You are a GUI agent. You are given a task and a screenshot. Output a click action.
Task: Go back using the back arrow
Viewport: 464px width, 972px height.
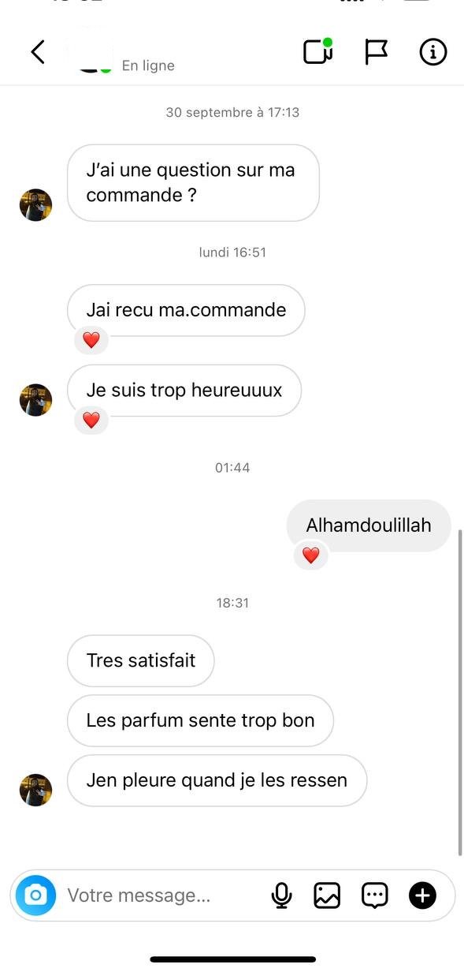click(37, 52)
